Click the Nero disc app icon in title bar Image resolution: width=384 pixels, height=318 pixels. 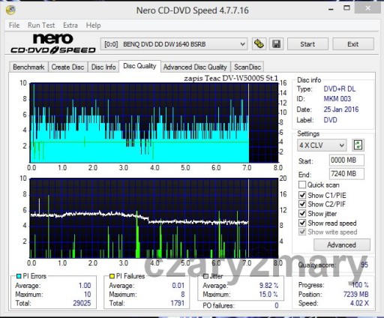(x=10, y=10)
